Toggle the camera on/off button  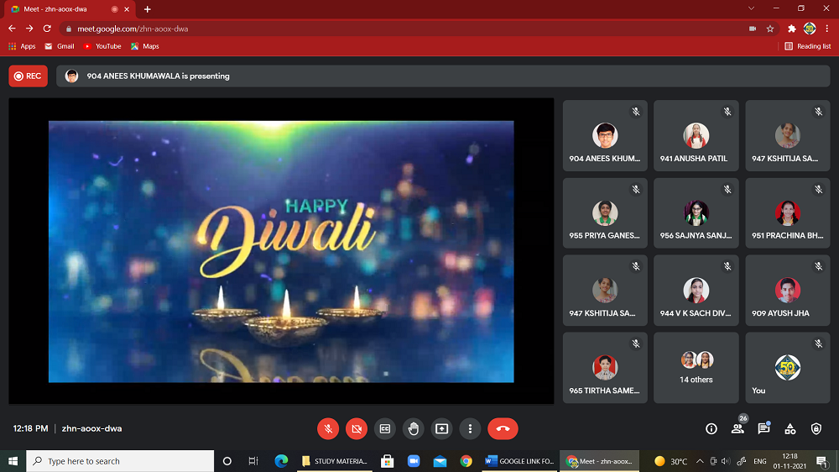click(x=357, y=428)
